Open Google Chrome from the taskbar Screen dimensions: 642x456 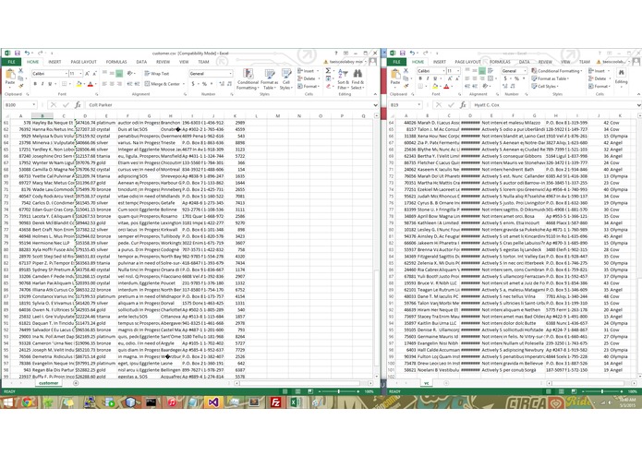click(28, 402)
